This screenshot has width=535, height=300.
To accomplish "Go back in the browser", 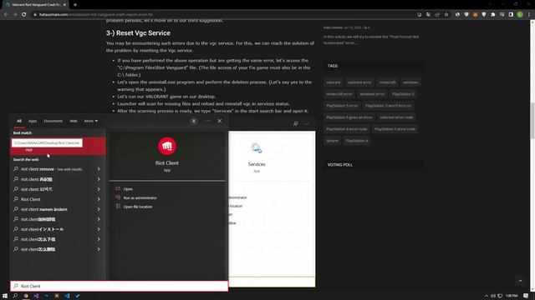I will [6, 15].
